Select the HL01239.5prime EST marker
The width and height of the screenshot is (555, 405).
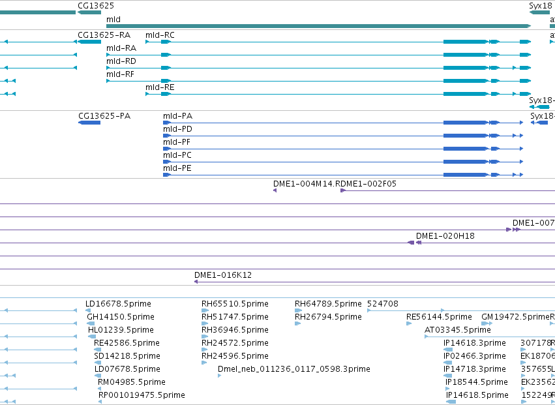[92, 337]
